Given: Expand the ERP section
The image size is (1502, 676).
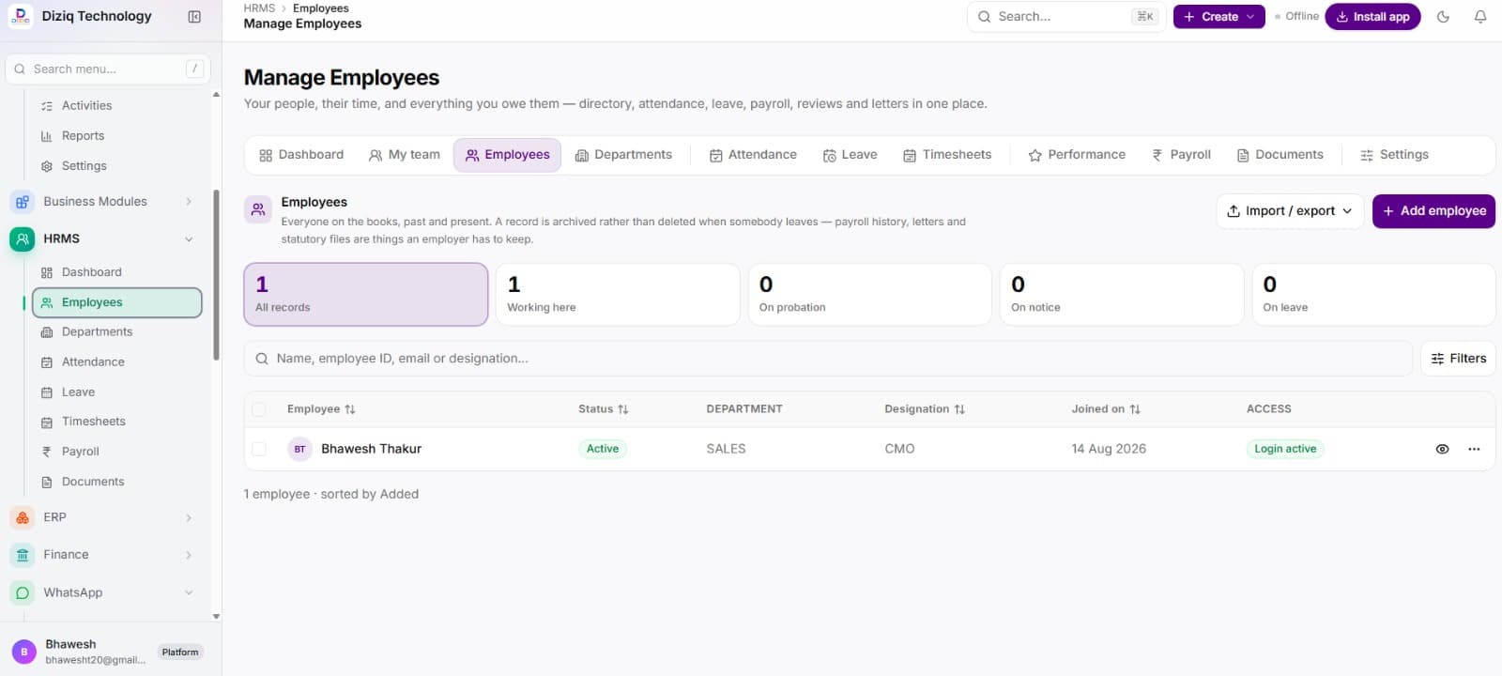Looking at the screenshot, I should pos(189,518).
